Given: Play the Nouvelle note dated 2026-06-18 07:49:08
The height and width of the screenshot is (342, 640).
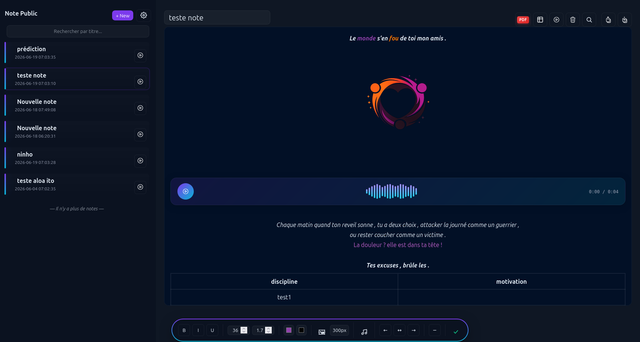Looking at the screenshot, I should click(x=140, y=108).
